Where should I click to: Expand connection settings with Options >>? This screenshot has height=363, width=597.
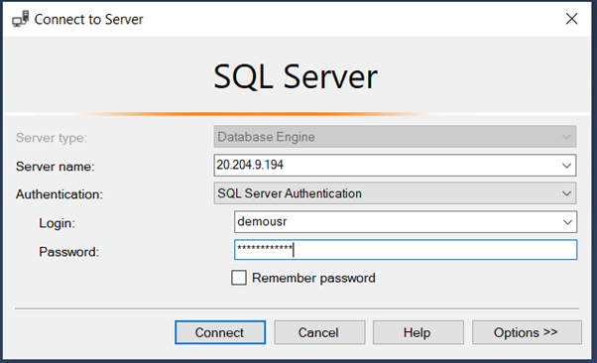click(x=527, y=332)
